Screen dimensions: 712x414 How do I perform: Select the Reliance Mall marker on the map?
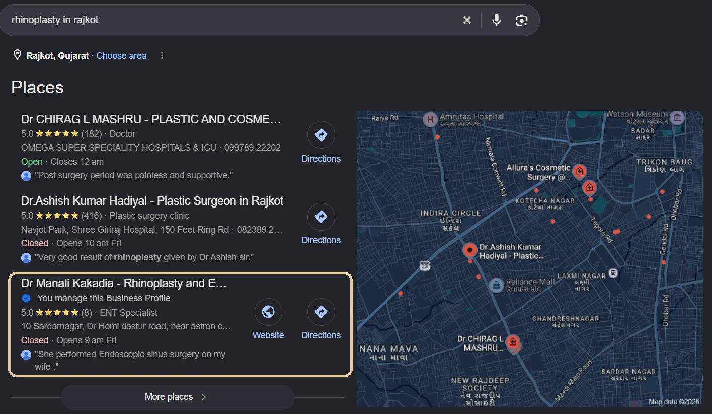tap(497, 286)
